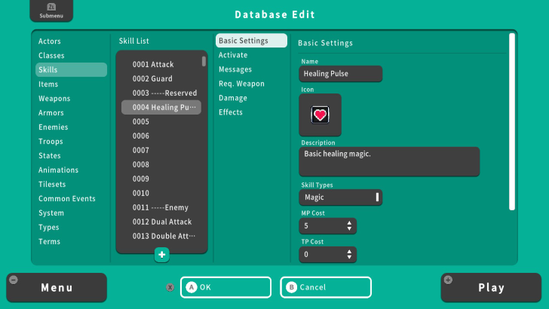Select empty skill slot 0007
This screenshot has width=549, height=309.
[161, 151]
